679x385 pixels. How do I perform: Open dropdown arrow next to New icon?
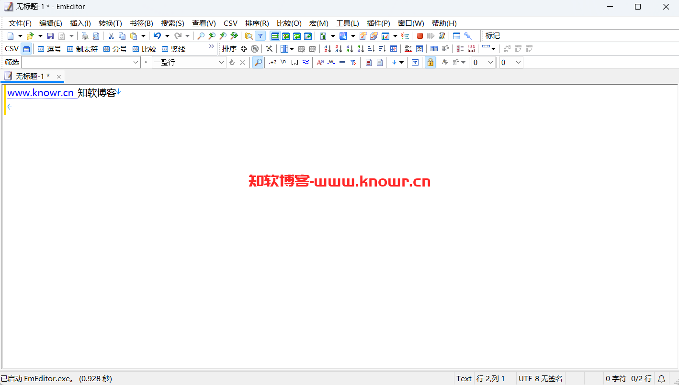pos(20,36)
